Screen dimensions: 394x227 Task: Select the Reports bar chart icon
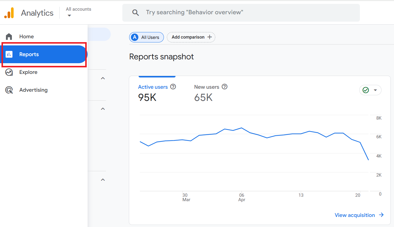tap(9, 54)
